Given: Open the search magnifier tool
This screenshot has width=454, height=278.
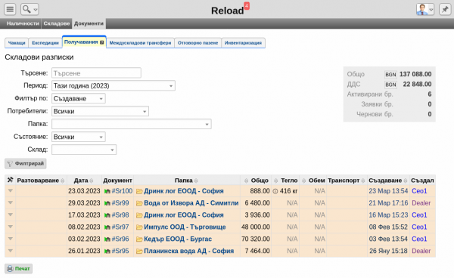Looking at the screenshot, I should pos(30,9).
